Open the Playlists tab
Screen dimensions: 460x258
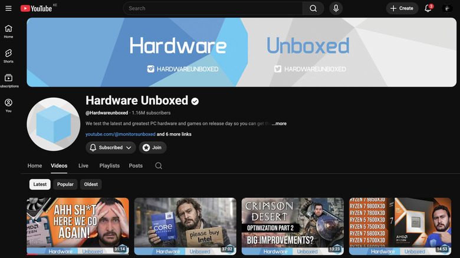tap(110, 166)
